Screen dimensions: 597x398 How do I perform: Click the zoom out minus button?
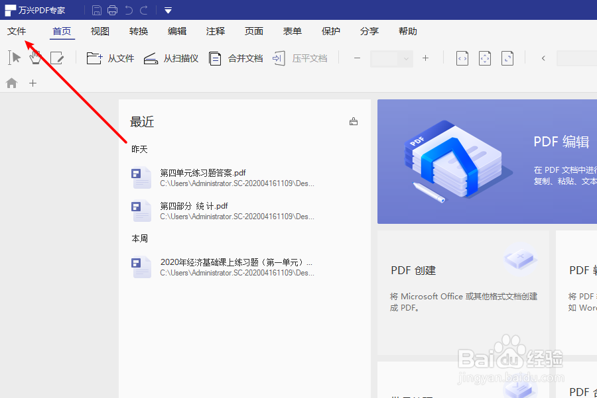coord(357,58)
